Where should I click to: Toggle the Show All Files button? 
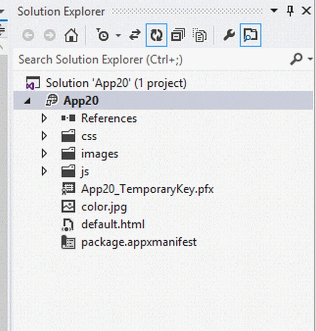click(x=200, y=35)
